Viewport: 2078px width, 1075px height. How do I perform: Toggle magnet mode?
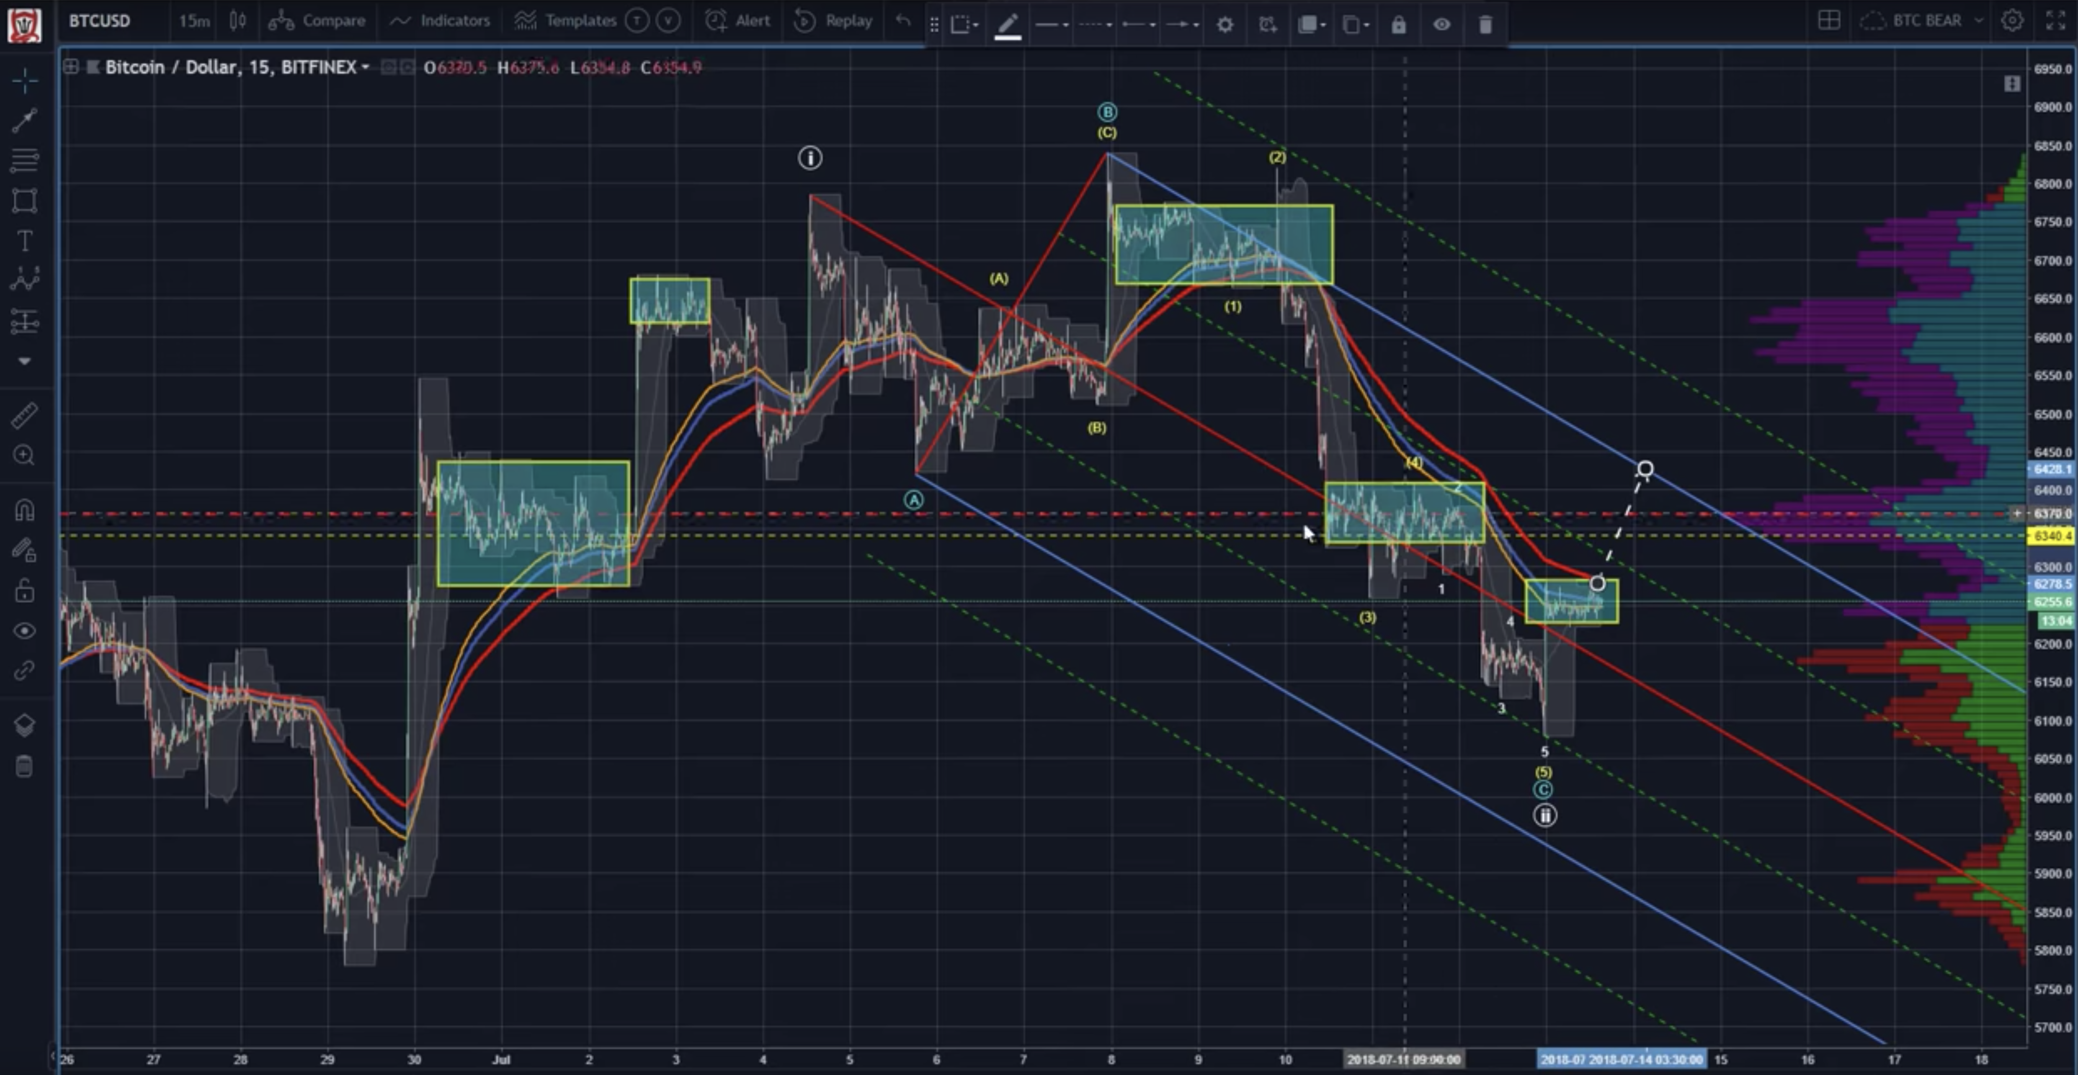(x=24, y=510)
